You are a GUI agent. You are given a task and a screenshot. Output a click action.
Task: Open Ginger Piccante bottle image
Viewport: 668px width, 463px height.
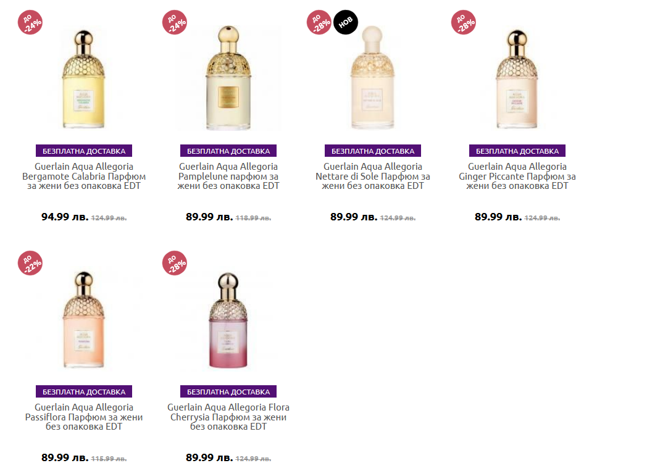[x=517, y=79]
